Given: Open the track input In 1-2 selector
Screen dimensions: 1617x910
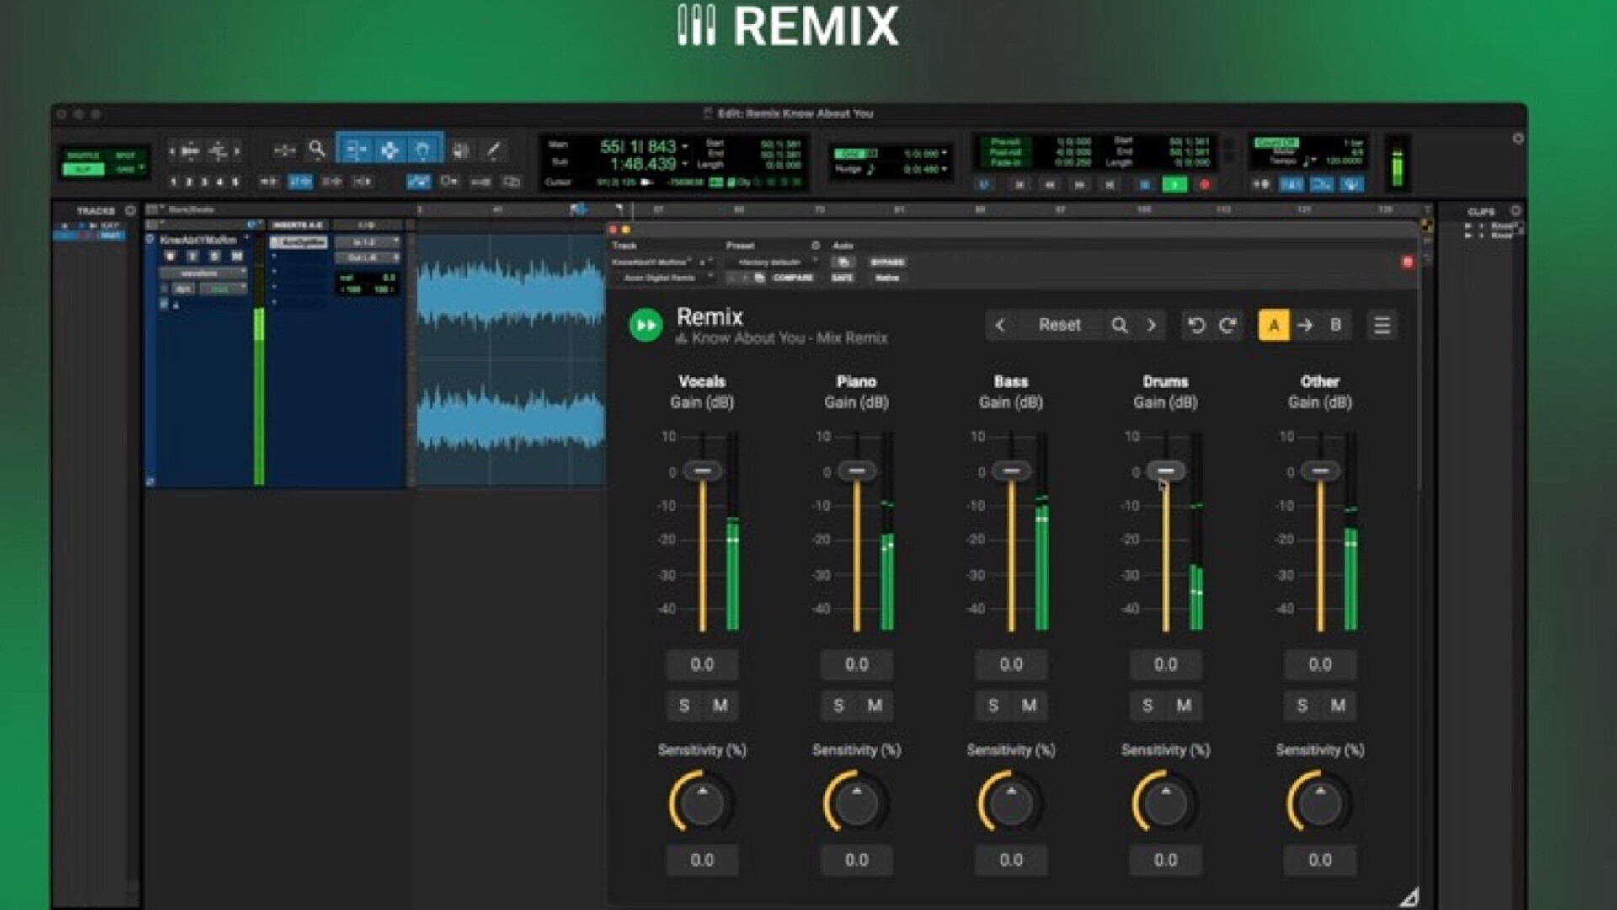Looking at the screenshot, I should [x=367, y=243].
